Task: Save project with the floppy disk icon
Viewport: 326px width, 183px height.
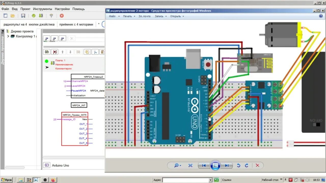Action: click(23, 16)
